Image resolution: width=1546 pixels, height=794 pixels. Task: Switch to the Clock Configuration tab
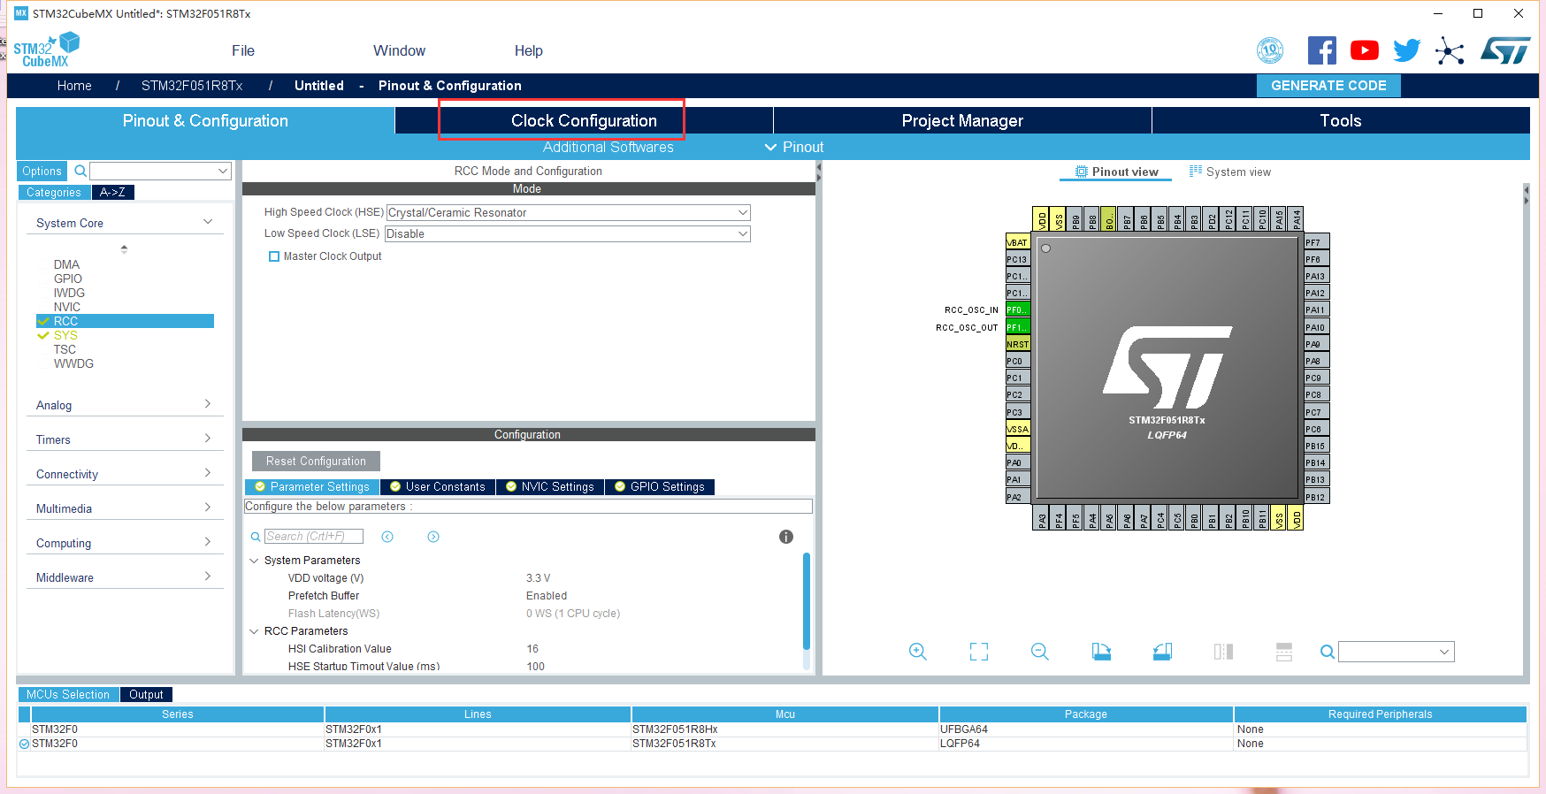pyautogui.click(x=584, y=120)
